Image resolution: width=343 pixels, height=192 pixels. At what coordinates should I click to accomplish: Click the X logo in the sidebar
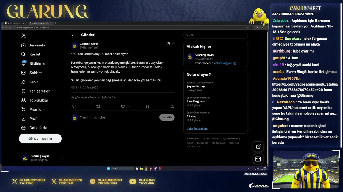click(x=24, y=35)
